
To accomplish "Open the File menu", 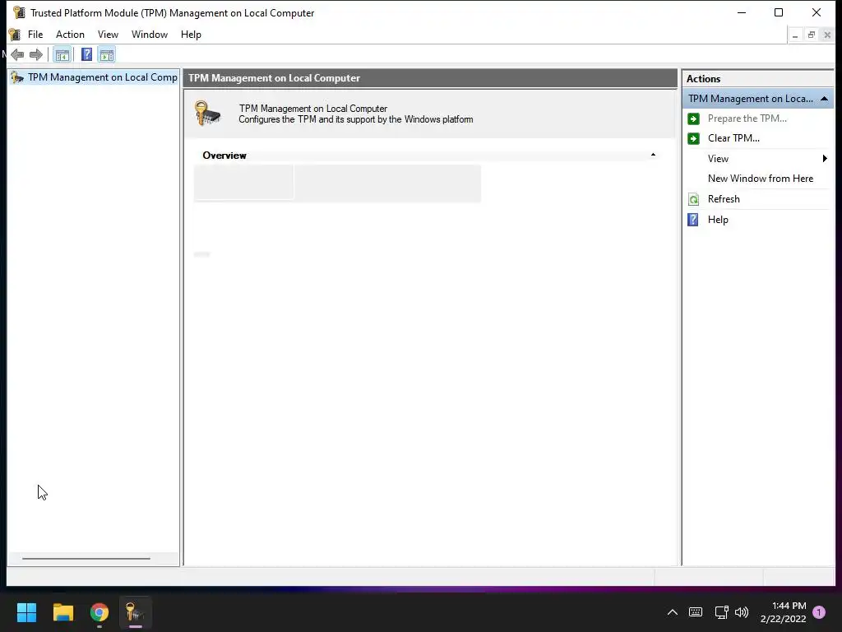I will (x=35, y=35).
